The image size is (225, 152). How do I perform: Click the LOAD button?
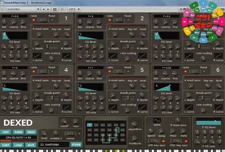18,145
